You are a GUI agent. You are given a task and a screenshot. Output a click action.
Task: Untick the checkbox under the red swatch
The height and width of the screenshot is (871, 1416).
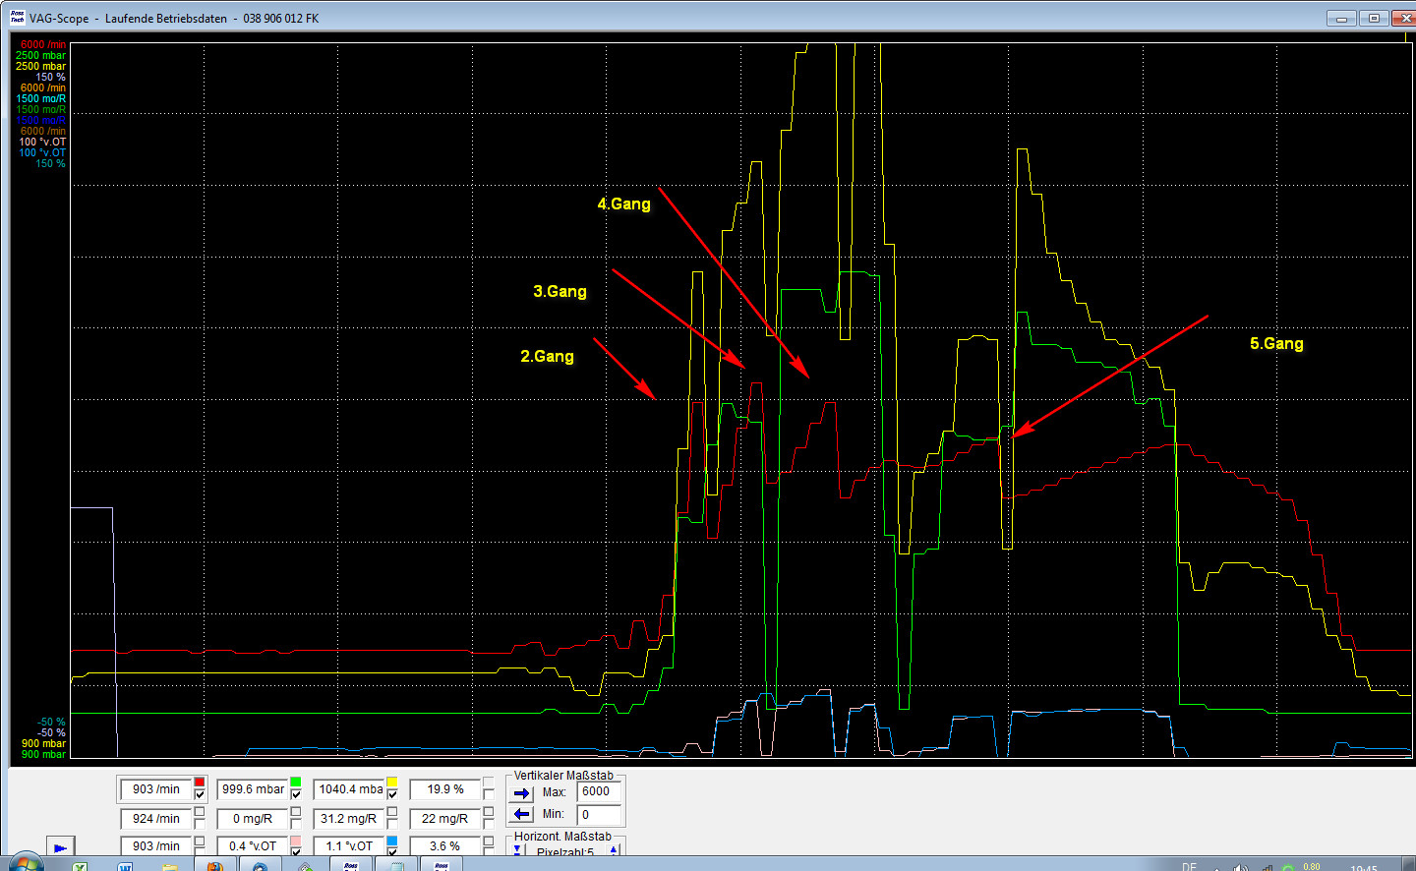[200, 794]
